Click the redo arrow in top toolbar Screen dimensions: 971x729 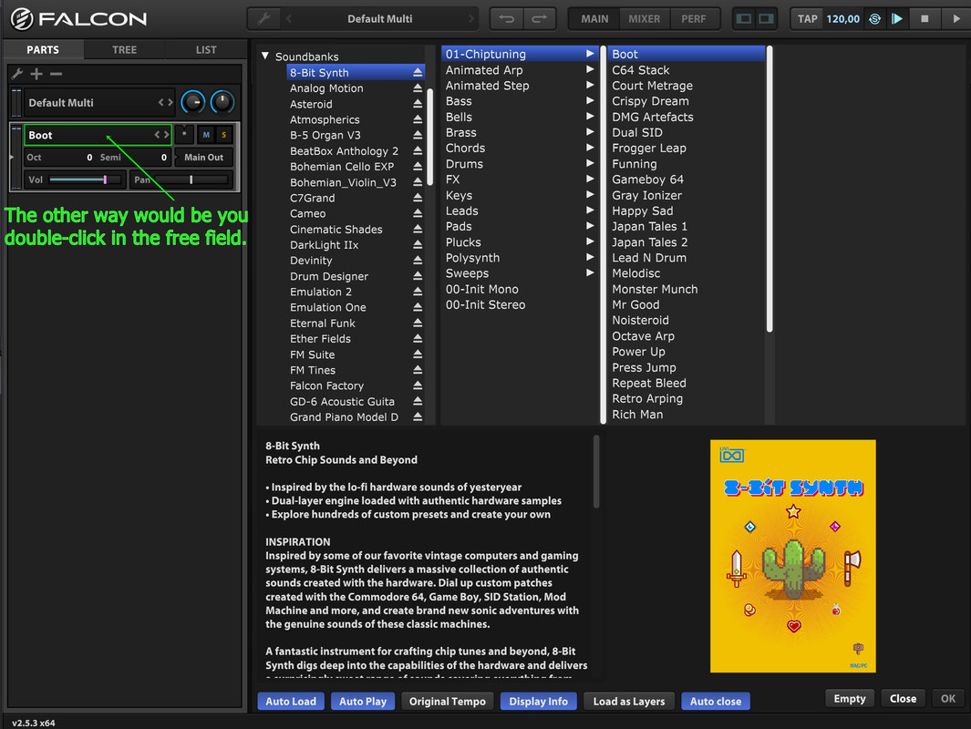point(540,18)
